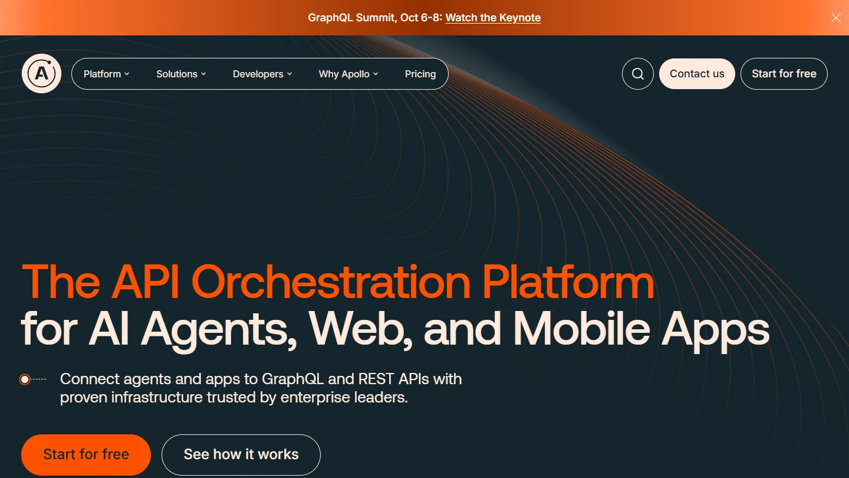This screenshot has height=478, width=849.
Task: Open See how it works
Action: point(241,454)
